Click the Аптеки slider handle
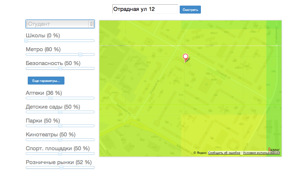 [x=51, y=98]
